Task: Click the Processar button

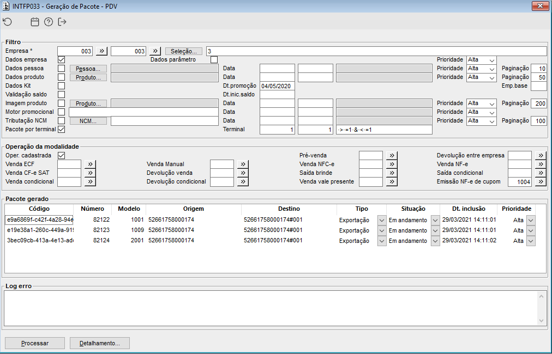Action: [35, 343]
